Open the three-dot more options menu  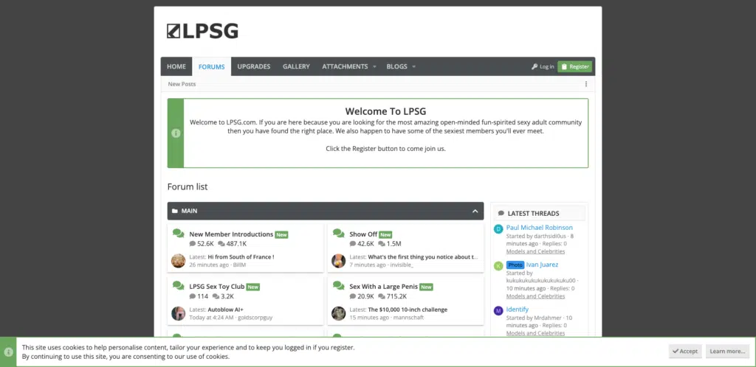pos(585,84)
